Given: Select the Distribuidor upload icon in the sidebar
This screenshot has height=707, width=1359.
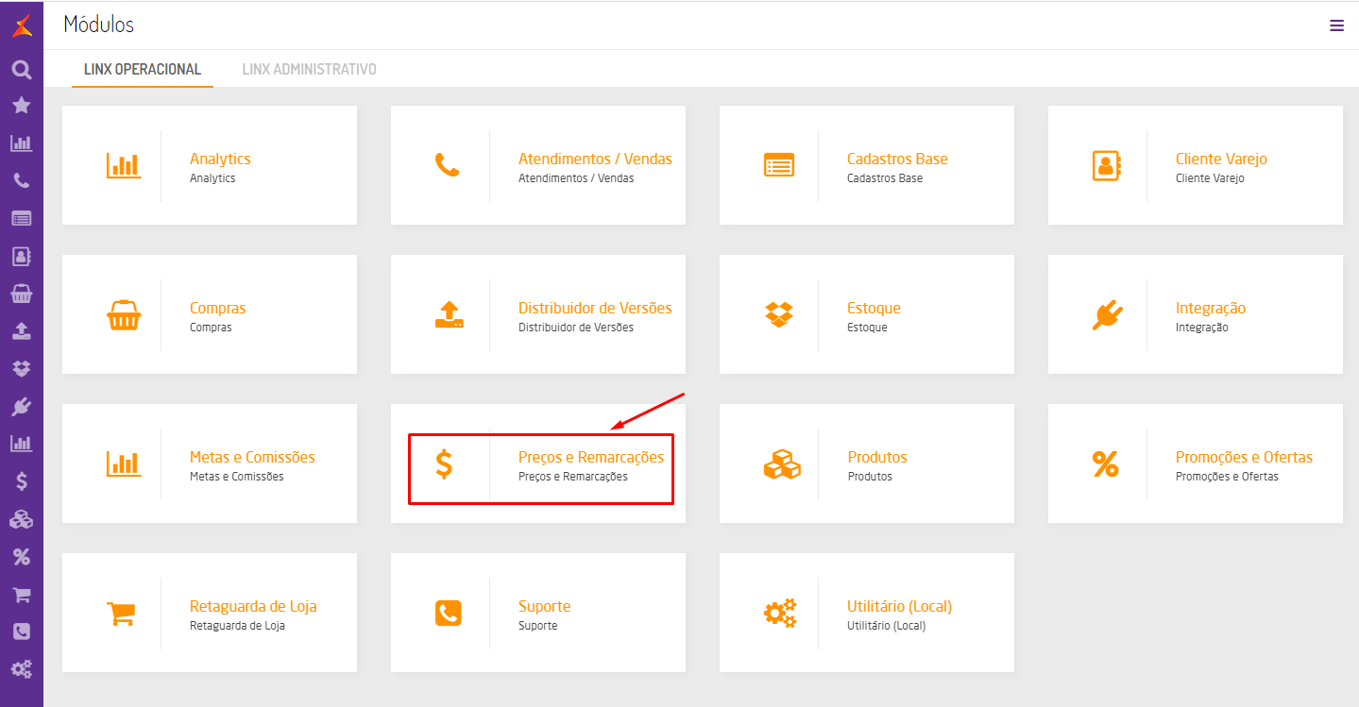Looking at the screenshot, I should tap(21, 330).
